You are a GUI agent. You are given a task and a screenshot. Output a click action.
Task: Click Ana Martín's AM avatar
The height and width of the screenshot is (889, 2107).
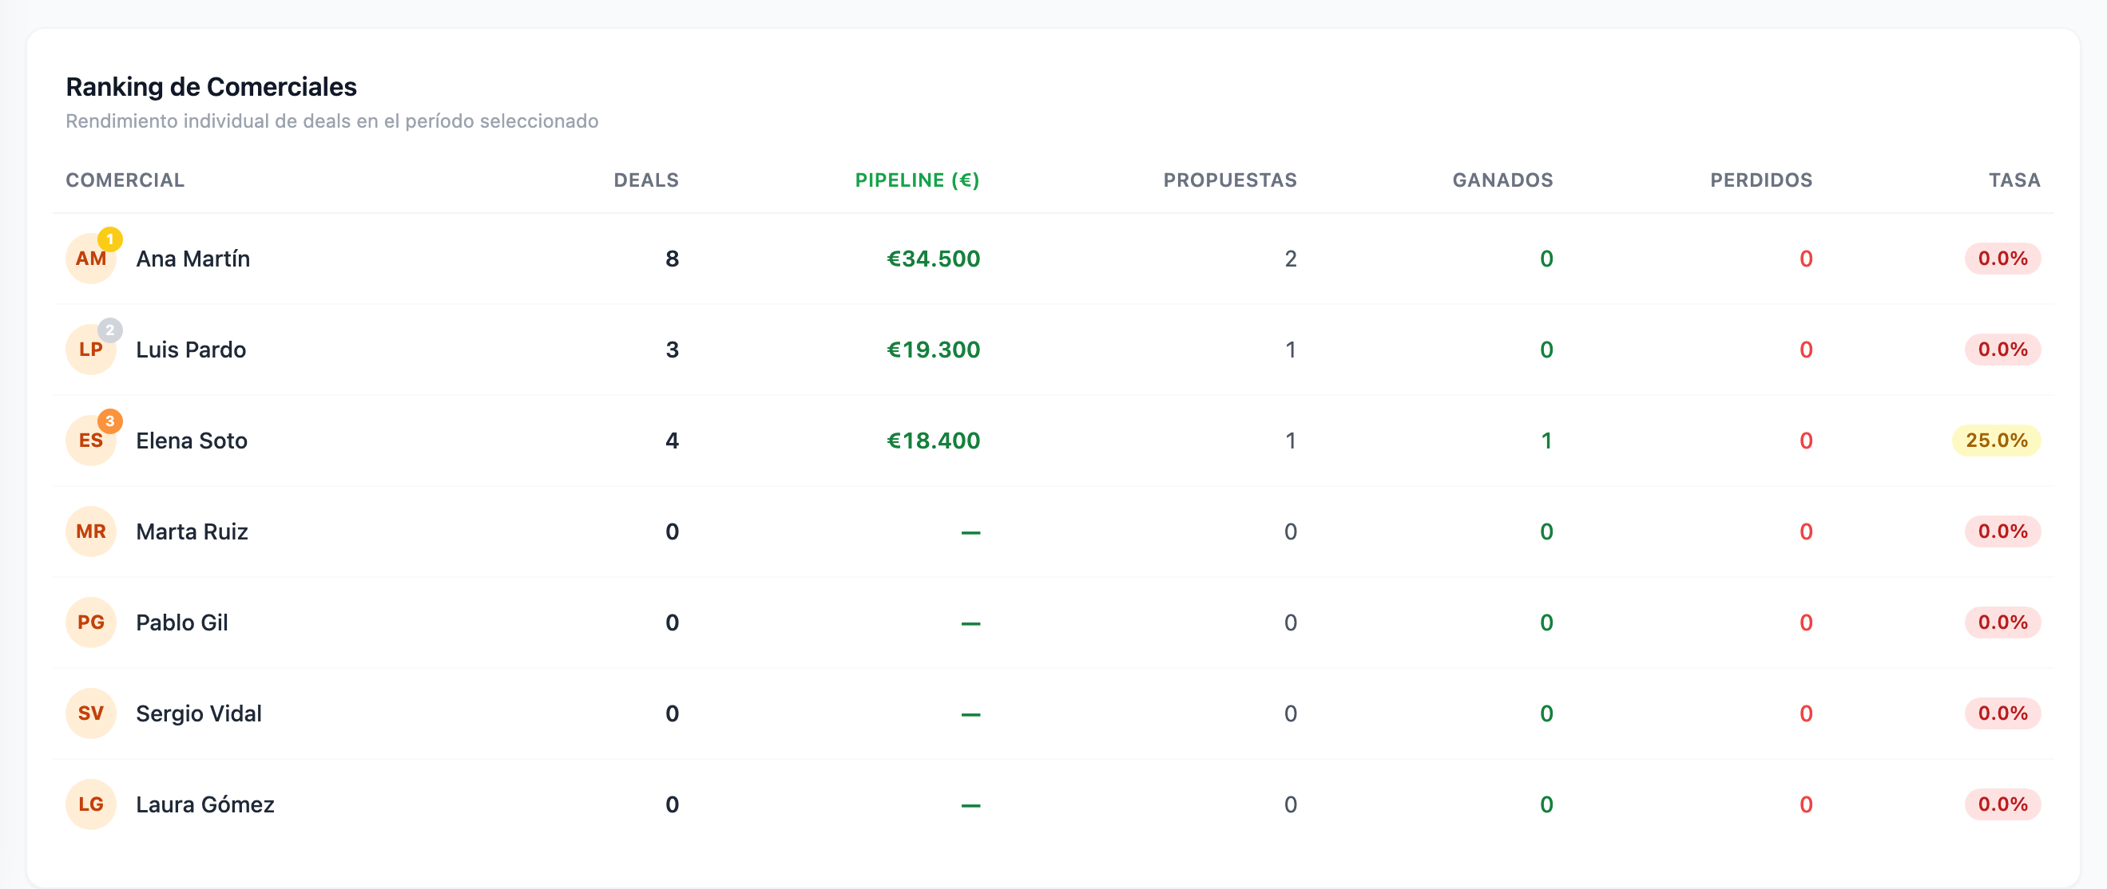pos(91,259)
